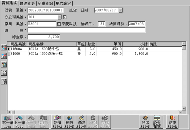Click the empty 備註 remarks field
The width and height of the screenshot is (190, 130).
click(x=87, y=30)
